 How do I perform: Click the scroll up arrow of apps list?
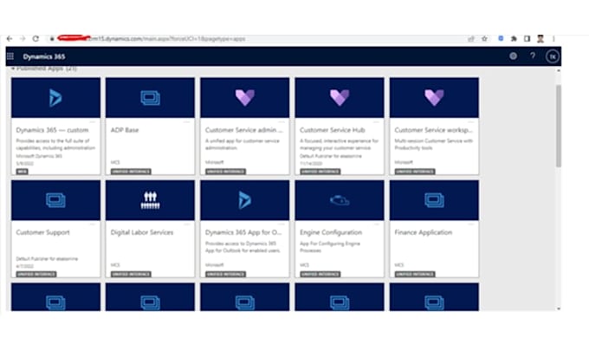[x=559, y=71]
